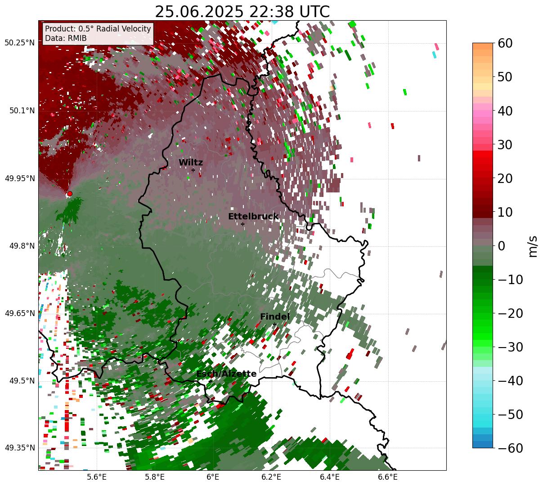Click the 6°E longitude tick label
543x486 pixels.
point(213,477)
